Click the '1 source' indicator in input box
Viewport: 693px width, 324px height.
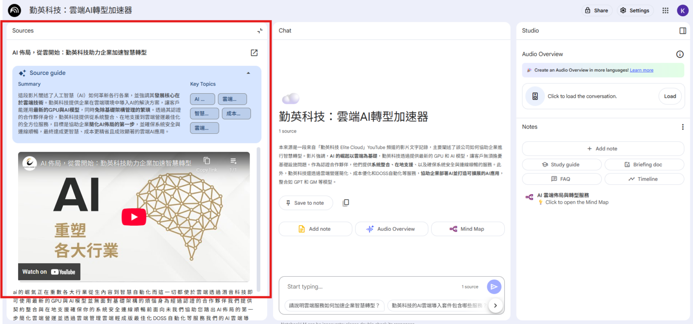coord(470,287)
